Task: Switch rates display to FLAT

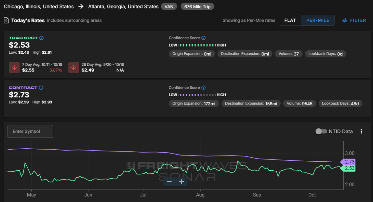Action: (290, 20)
